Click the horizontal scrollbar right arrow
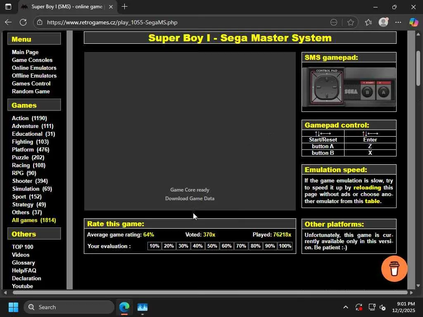The width and height of the screenshot is (423, 317). click(x=411, y=293)
